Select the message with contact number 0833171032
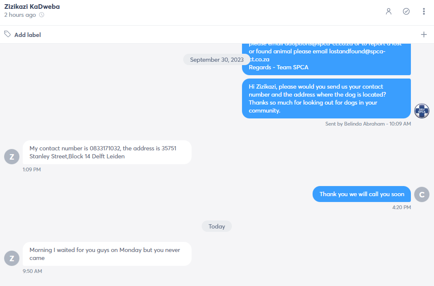The width and height of the screenshot is (434, 286). tap(107, 152)
